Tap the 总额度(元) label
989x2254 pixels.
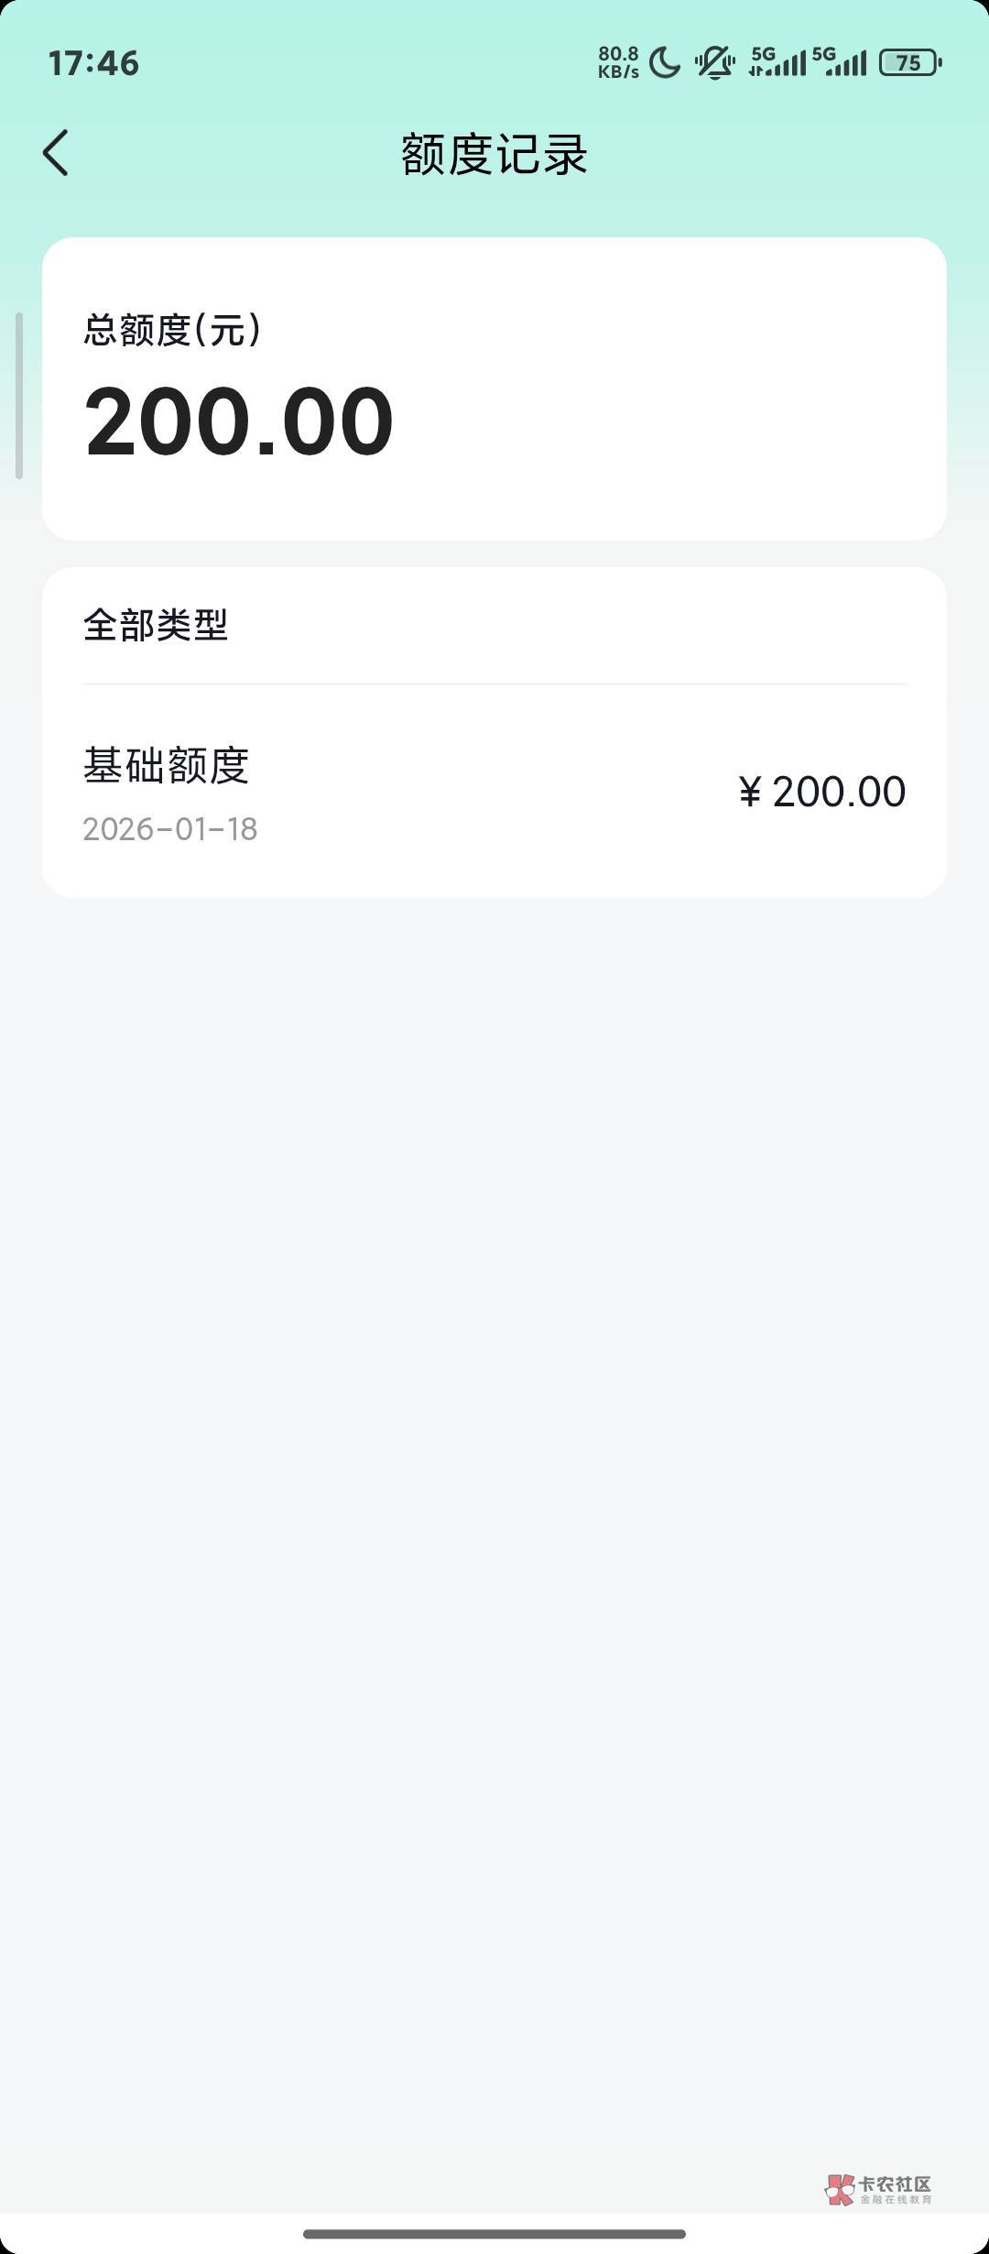[x=172, y=330]
